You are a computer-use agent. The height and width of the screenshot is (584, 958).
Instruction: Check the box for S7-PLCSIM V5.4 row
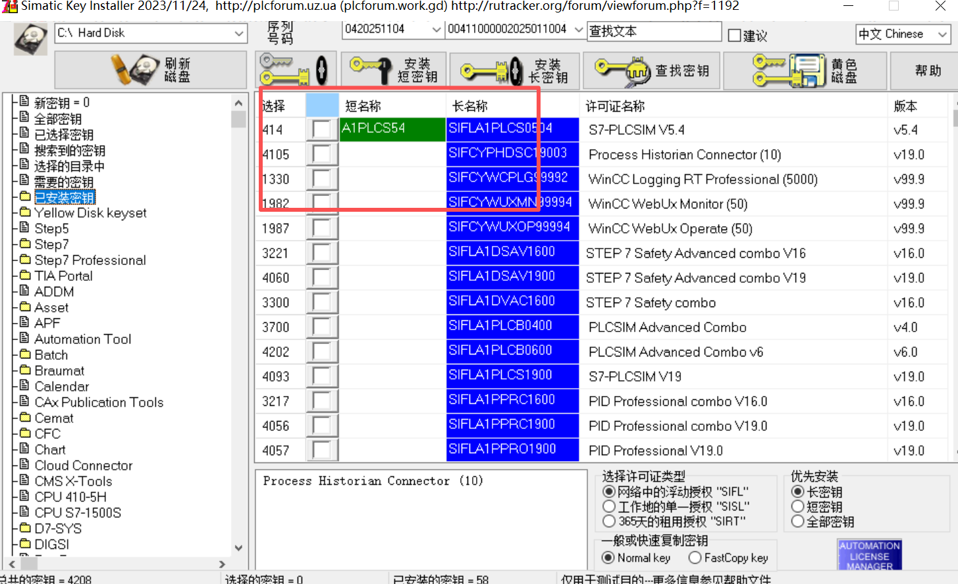(x=322, y=129)
